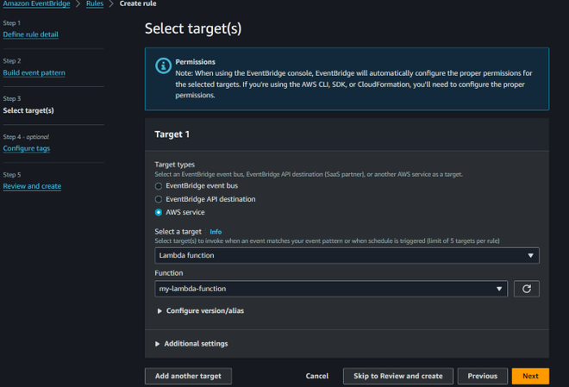Click Amazon EventBridge breadcrumb link
569x387 pixels.
[35, 4]
